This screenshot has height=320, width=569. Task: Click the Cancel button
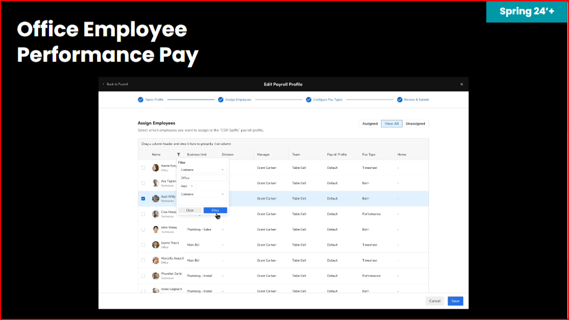(x=435, y=301)
